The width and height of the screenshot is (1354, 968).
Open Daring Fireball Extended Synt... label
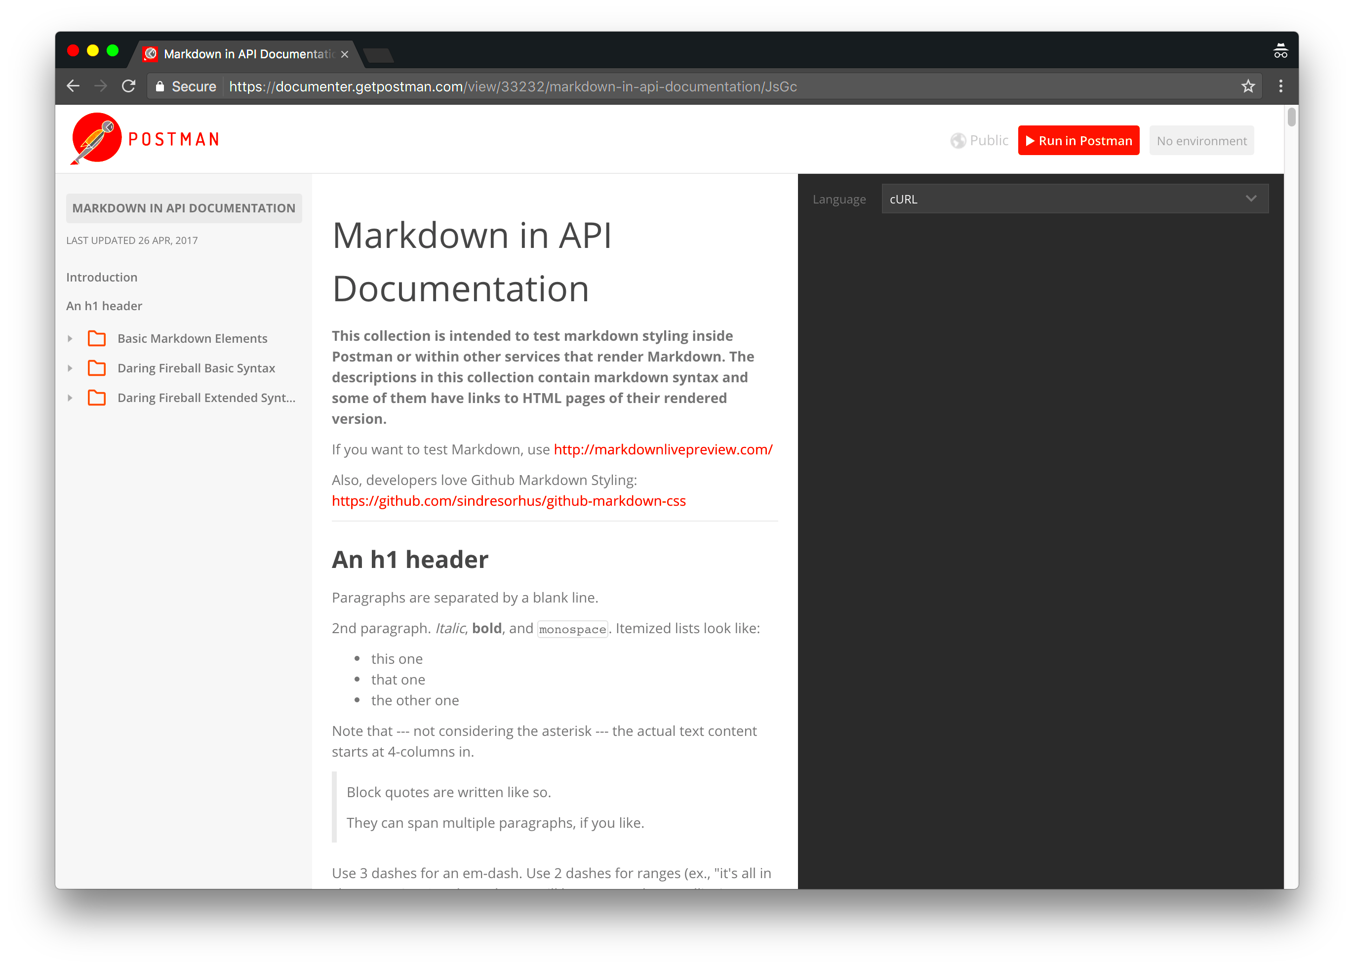206,398
